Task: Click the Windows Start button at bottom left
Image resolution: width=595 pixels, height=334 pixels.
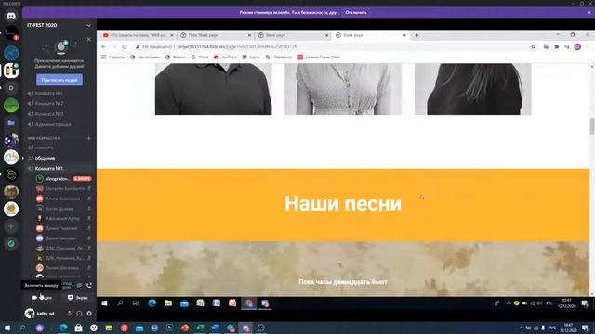Action: (x=7, y=328)
